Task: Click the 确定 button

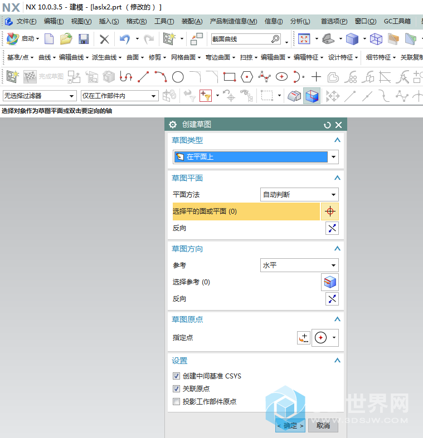Action: click(x=290, y=425)
